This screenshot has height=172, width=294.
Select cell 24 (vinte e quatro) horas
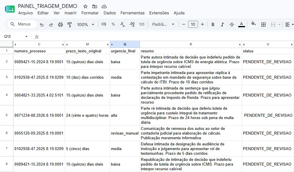tap(87, 115)
